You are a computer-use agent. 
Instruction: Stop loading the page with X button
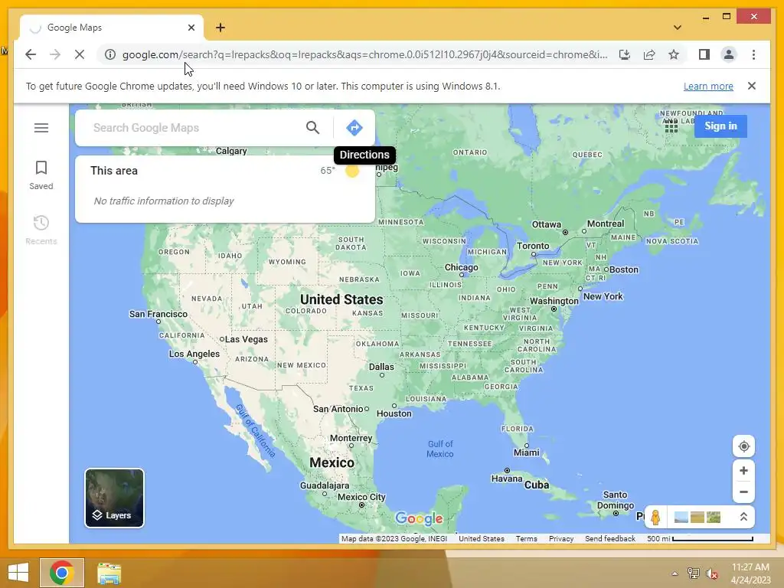[80, 54]
